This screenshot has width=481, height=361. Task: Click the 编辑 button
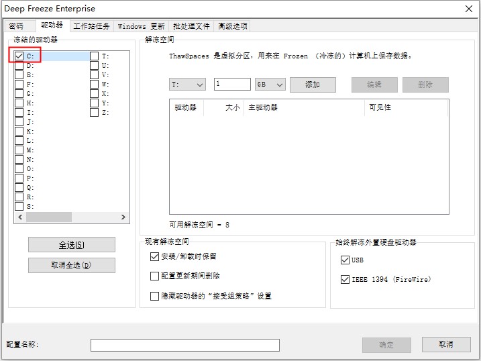point(374,85)
